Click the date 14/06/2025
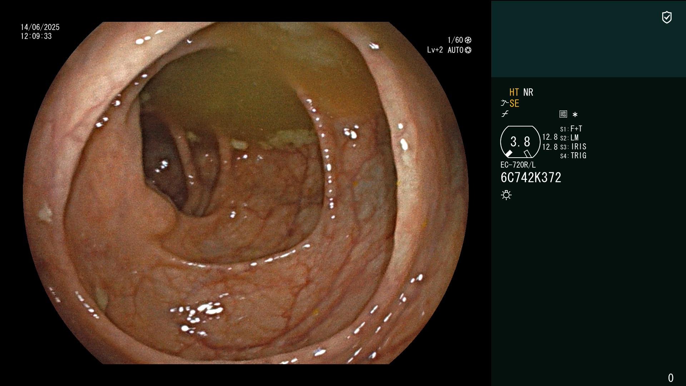The width and height of the screenshot is (686, 386). click(40, 27)
